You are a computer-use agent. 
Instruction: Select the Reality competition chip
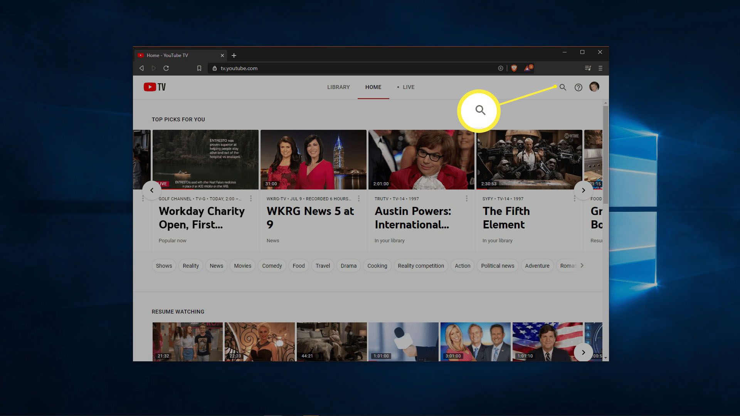[x=421, y=266]
